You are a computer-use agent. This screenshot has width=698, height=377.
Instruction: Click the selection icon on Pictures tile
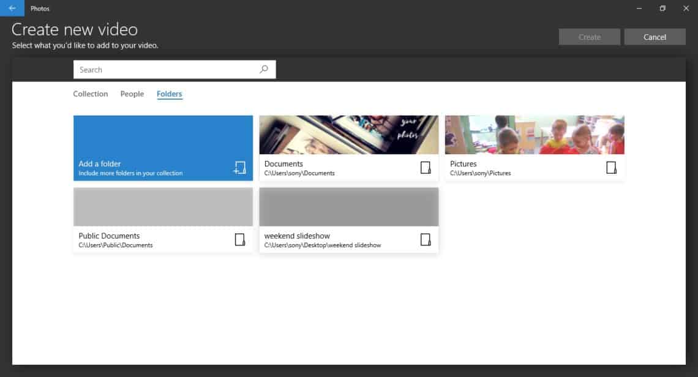612,167
